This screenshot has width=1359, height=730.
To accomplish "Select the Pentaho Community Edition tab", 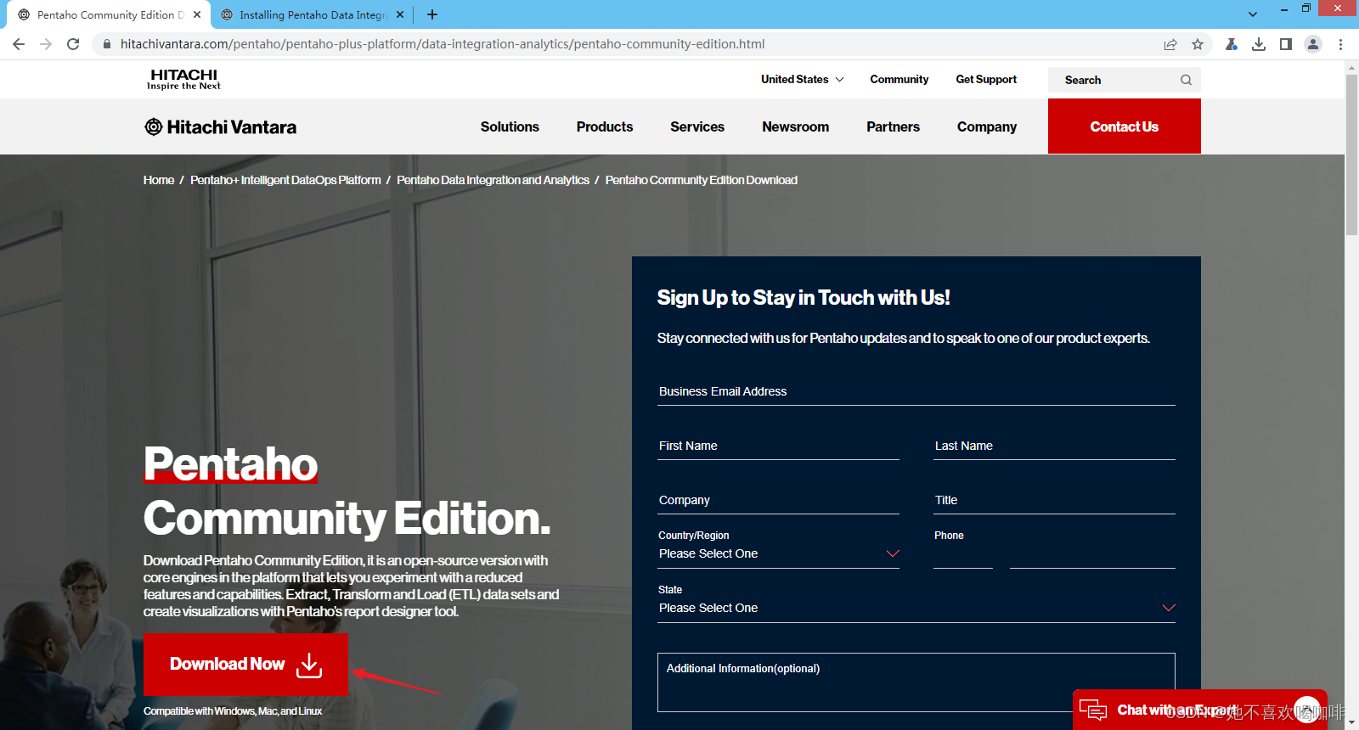I will point(110,14).
